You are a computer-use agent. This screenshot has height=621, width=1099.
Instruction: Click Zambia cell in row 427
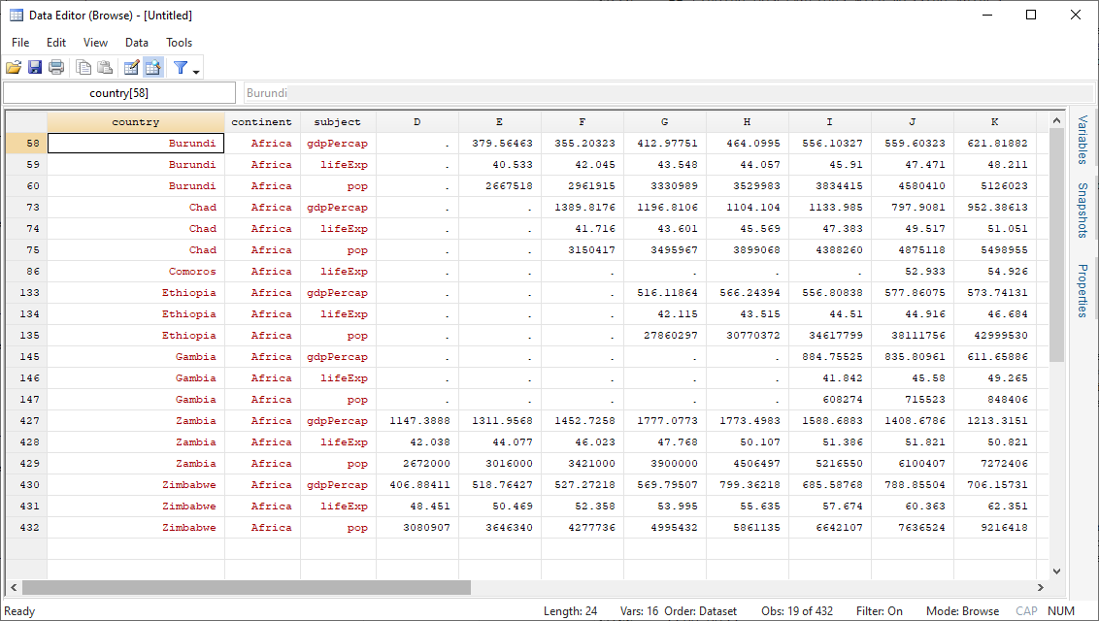point(136,421)
